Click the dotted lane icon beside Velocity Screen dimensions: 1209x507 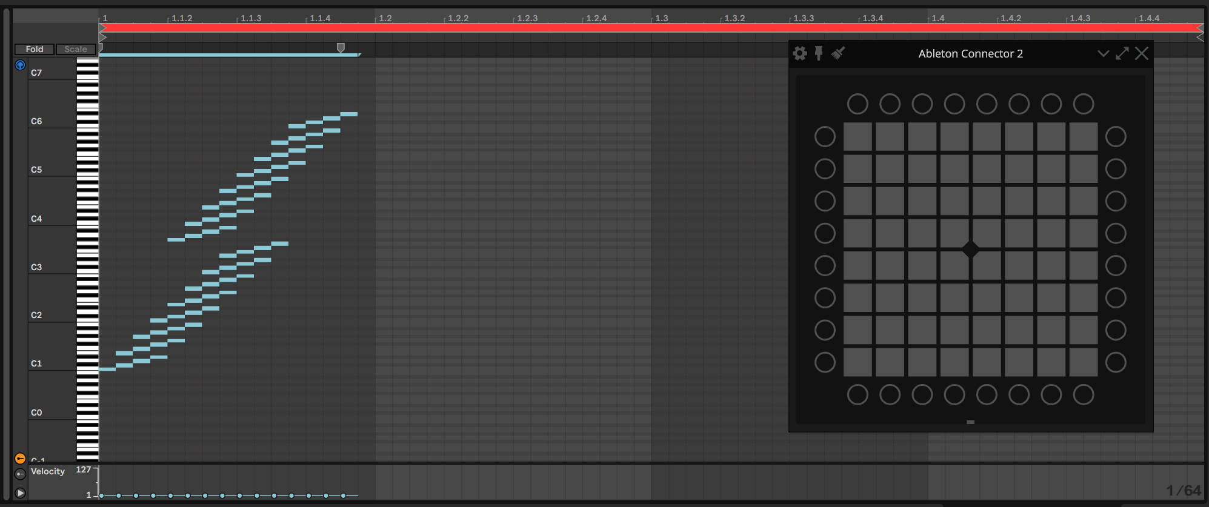pos(20,474)
